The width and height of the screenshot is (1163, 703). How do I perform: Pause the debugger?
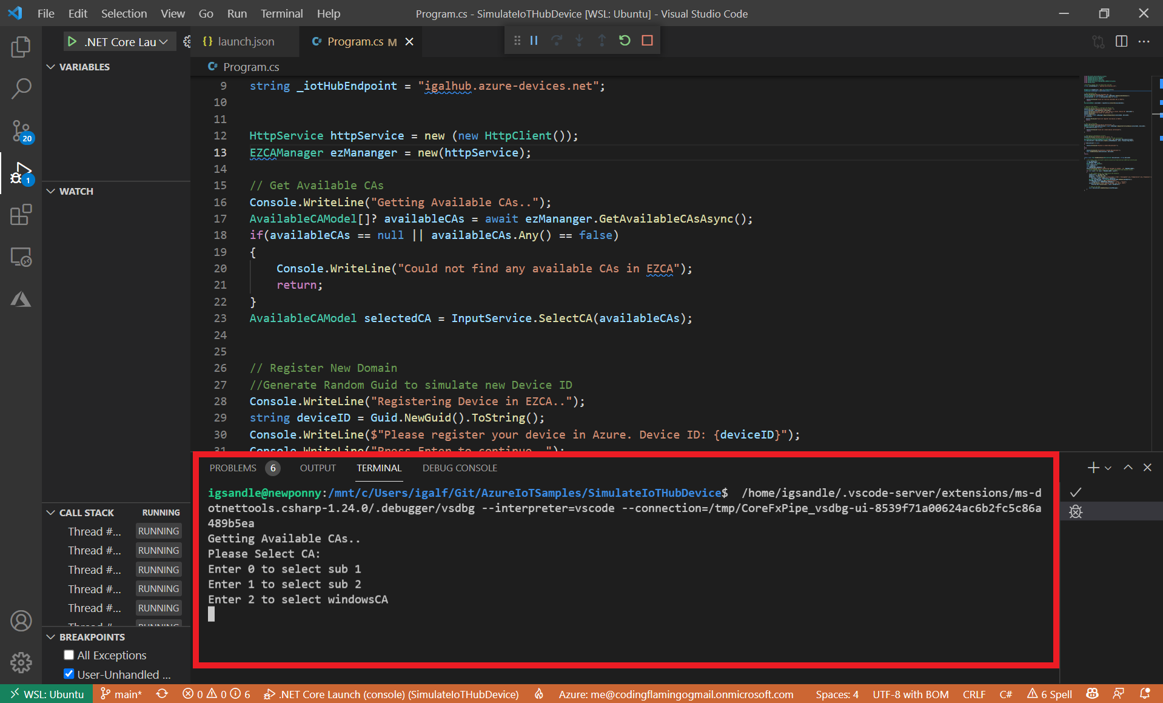(x=534, y=41)
